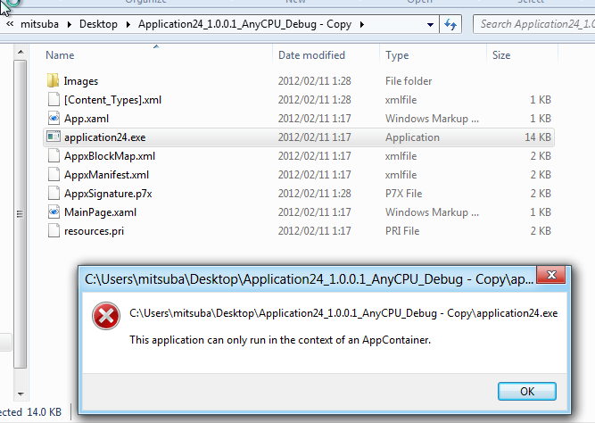Expand the arrow after mitsuba in path

coord(69,24)
